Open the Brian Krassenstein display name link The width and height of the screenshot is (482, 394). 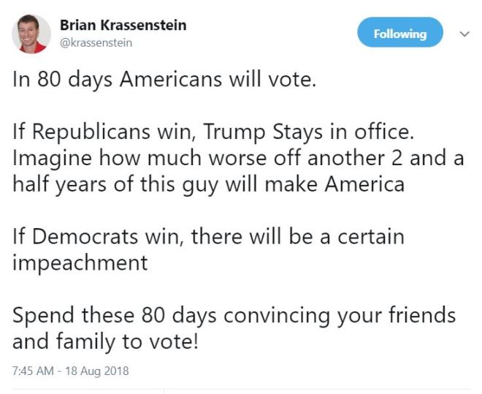(122, 26)
